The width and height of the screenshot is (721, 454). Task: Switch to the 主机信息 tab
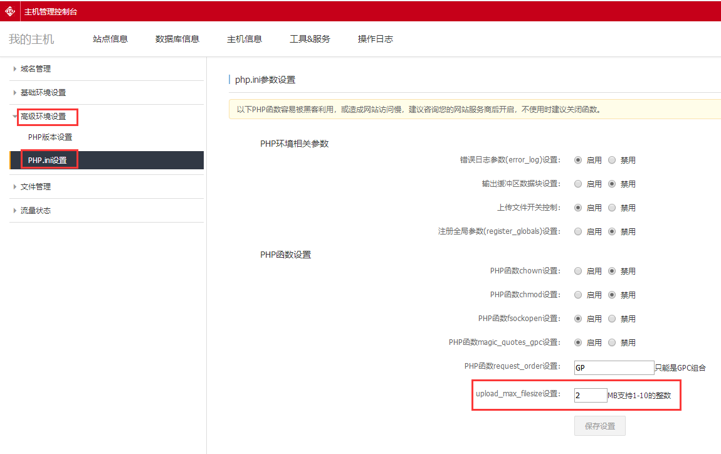[245, 38]
